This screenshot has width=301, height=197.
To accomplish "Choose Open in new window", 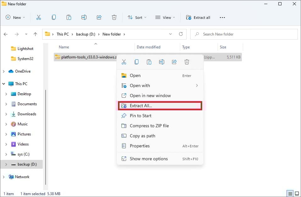I will click(160, 96).
